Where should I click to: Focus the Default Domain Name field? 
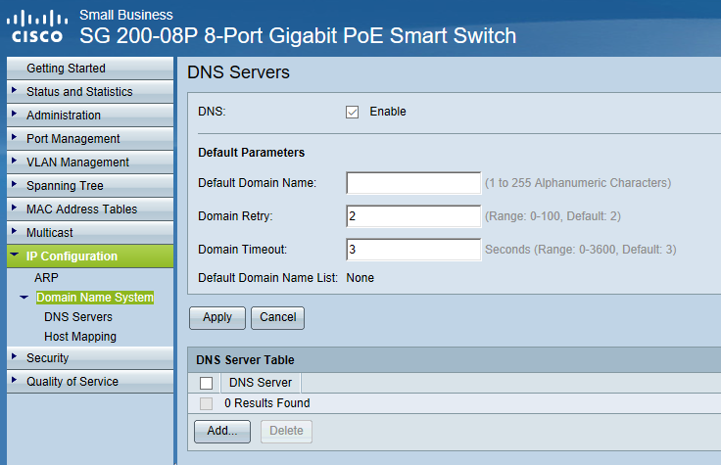pyautogui.click(x=413, y=183)
